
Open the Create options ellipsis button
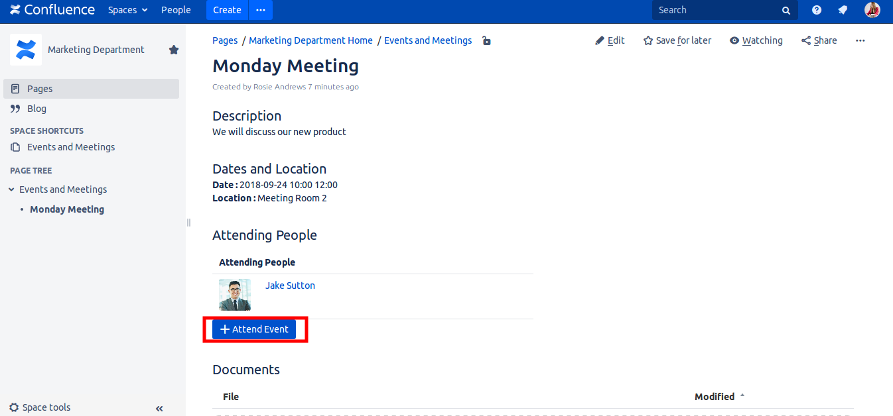(261, 10)
